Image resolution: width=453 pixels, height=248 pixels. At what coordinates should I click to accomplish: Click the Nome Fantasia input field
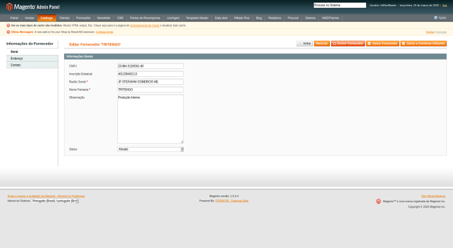point(150,90)
